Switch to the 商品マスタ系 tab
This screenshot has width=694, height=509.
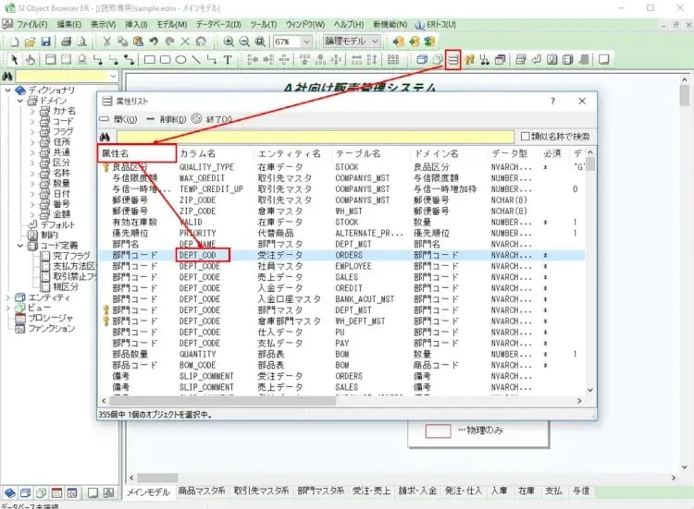[202, 491]
